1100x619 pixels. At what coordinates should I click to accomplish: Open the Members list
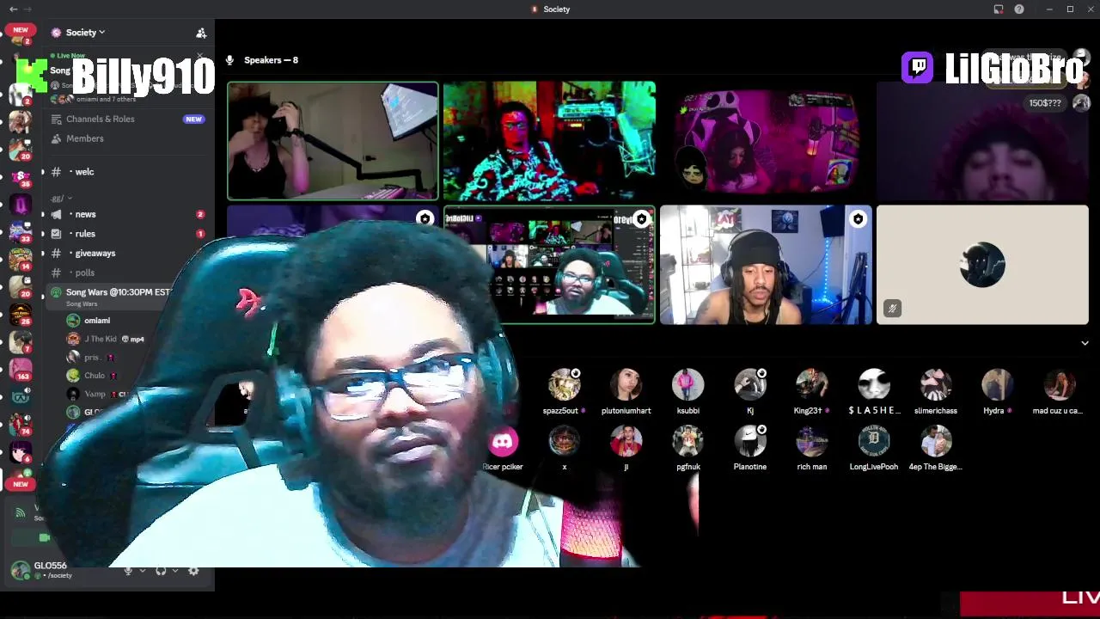(84, 138)
